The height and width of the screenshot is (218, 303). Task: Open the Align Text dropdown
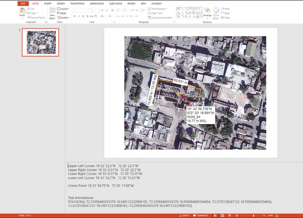coord(155,13)
